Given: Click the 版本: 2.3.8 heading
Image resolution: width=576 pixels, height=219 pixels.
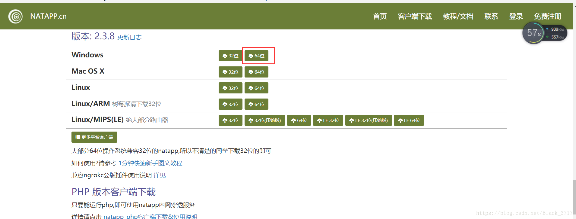Looking at the screenshot, I should pos(93,36).
